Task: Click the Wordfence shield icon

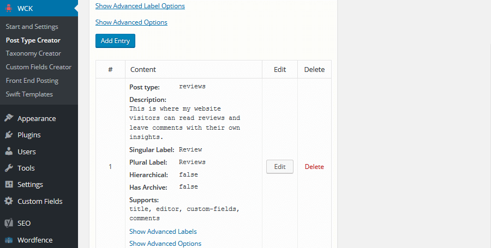Action: [9, 240]
